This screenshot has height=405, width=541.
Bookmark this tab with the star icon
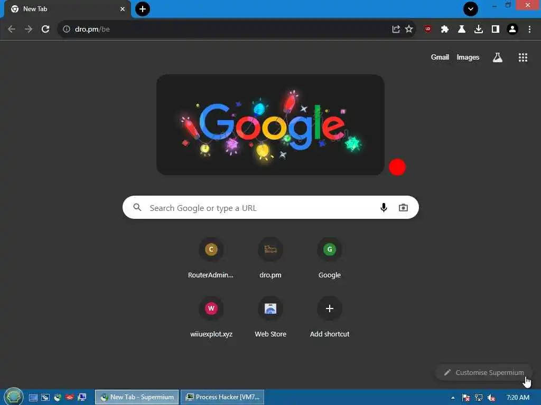point(409,30)
